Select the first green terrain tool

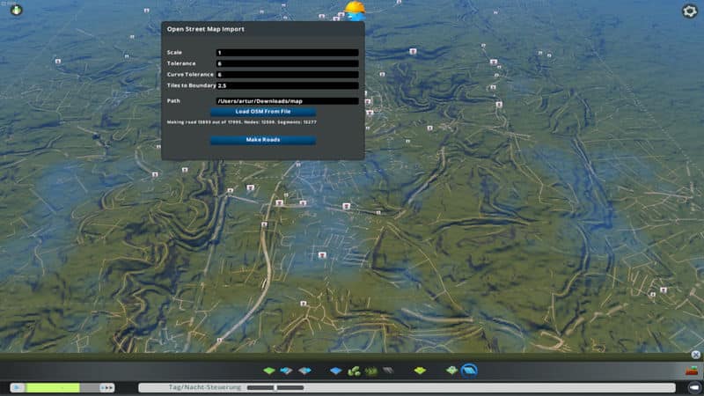coord(269,370)
